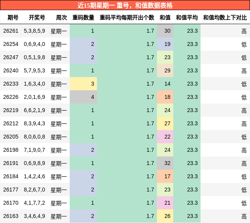This screenshot has height=223, width=250.
Task: Select the 期号 column header
Action: tap(13, 18)
